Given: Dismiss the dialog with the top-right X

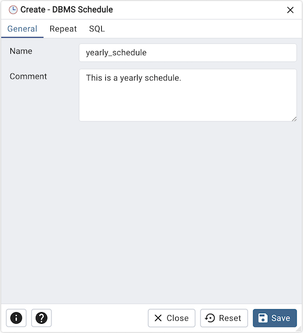Looking at the screenshot, I should pos(290,10).
